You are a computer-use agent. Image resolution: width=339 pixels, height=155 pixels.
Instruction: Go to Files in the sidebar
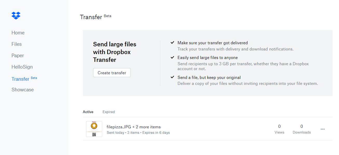(17, 44)
